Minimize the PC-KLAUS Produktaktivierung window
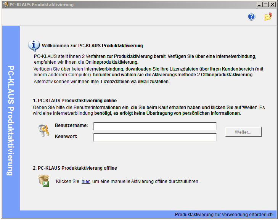The width and height of the screenshot is (278, 220). (x=260, y=5)
